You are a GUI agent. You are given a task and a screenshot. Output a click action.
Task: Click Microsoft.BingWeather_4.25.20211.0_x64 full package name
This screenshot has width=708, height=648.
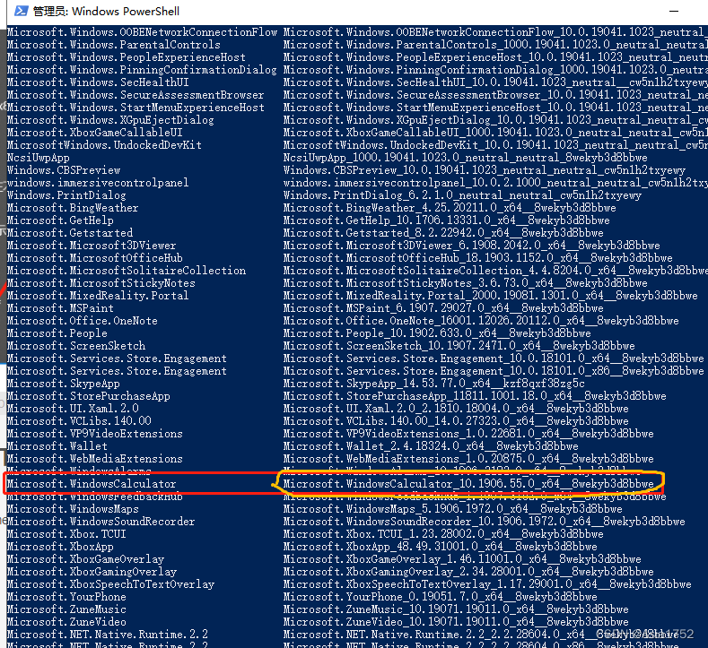(x=450, y=208)
